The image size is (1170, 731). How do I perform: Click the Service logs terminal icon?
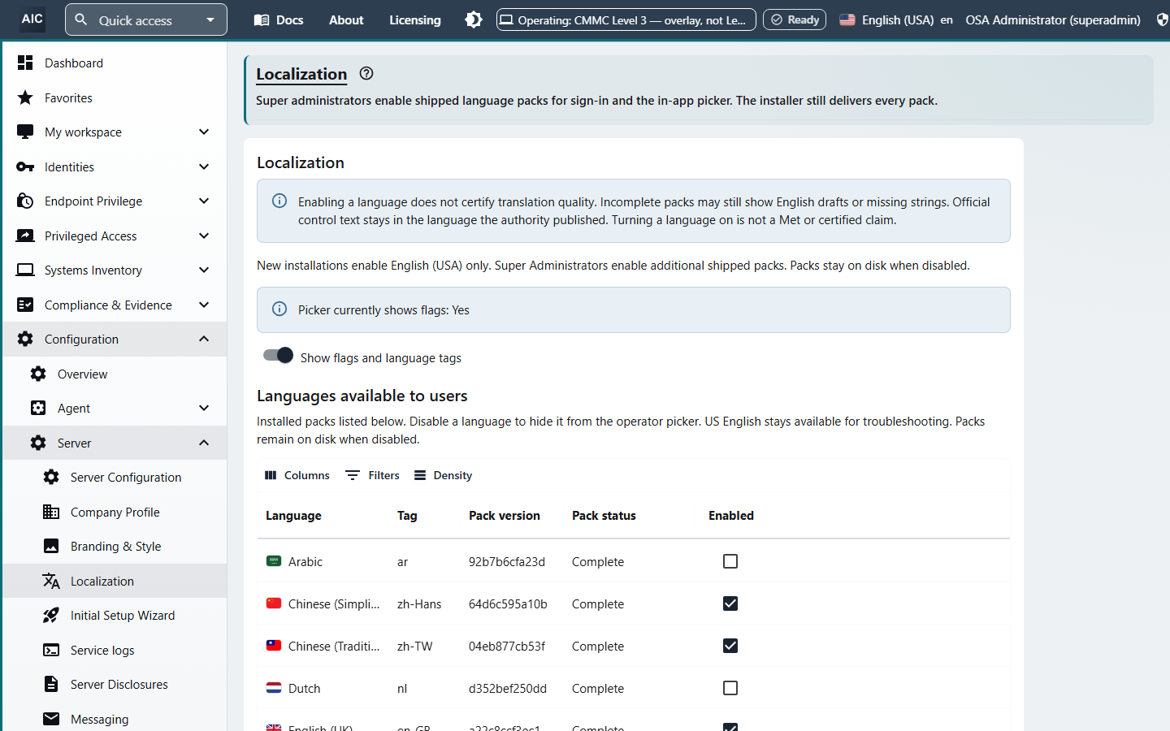pyautogui.click(x=51, y=650)
